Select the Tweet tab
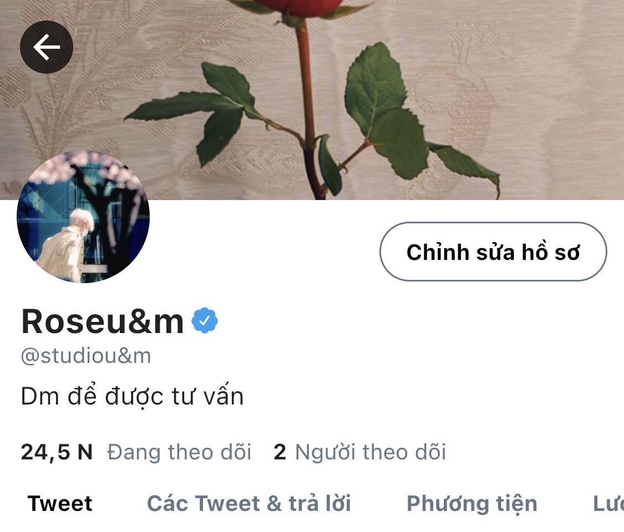Viewport: 624px width, 532px height. (x=60, y=503)
